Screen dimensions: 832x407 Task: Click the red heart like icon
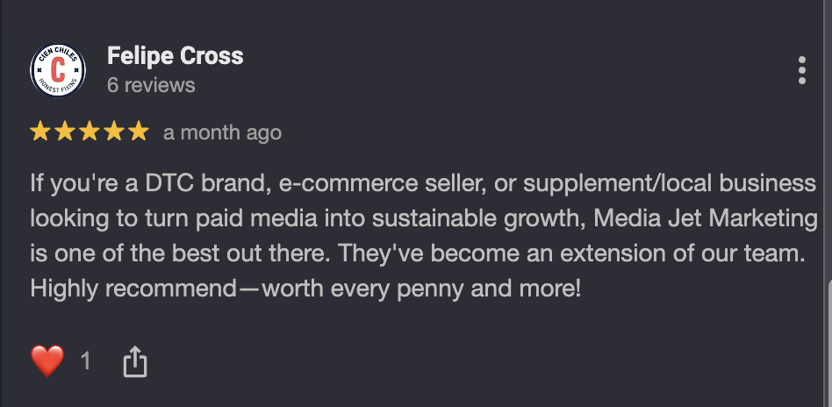47,361
